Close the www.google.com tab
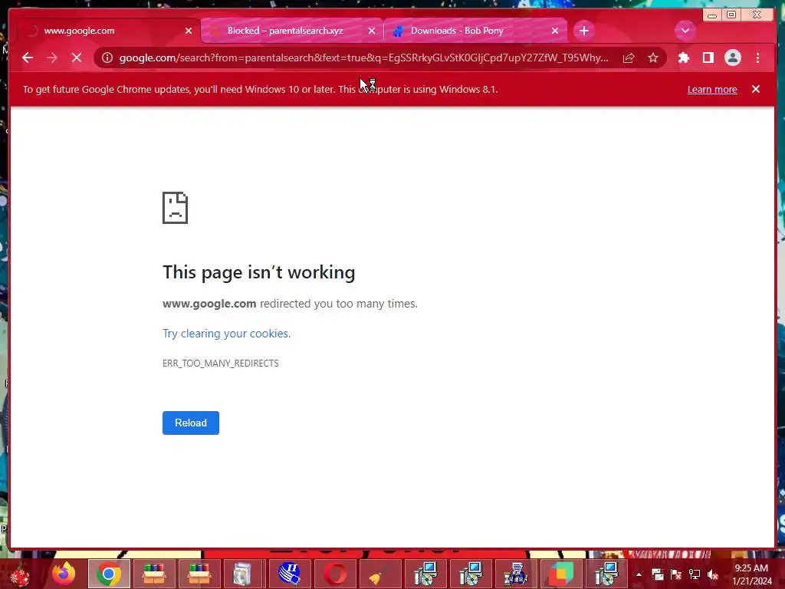The image size is (785, 589). tap(189, 31)
